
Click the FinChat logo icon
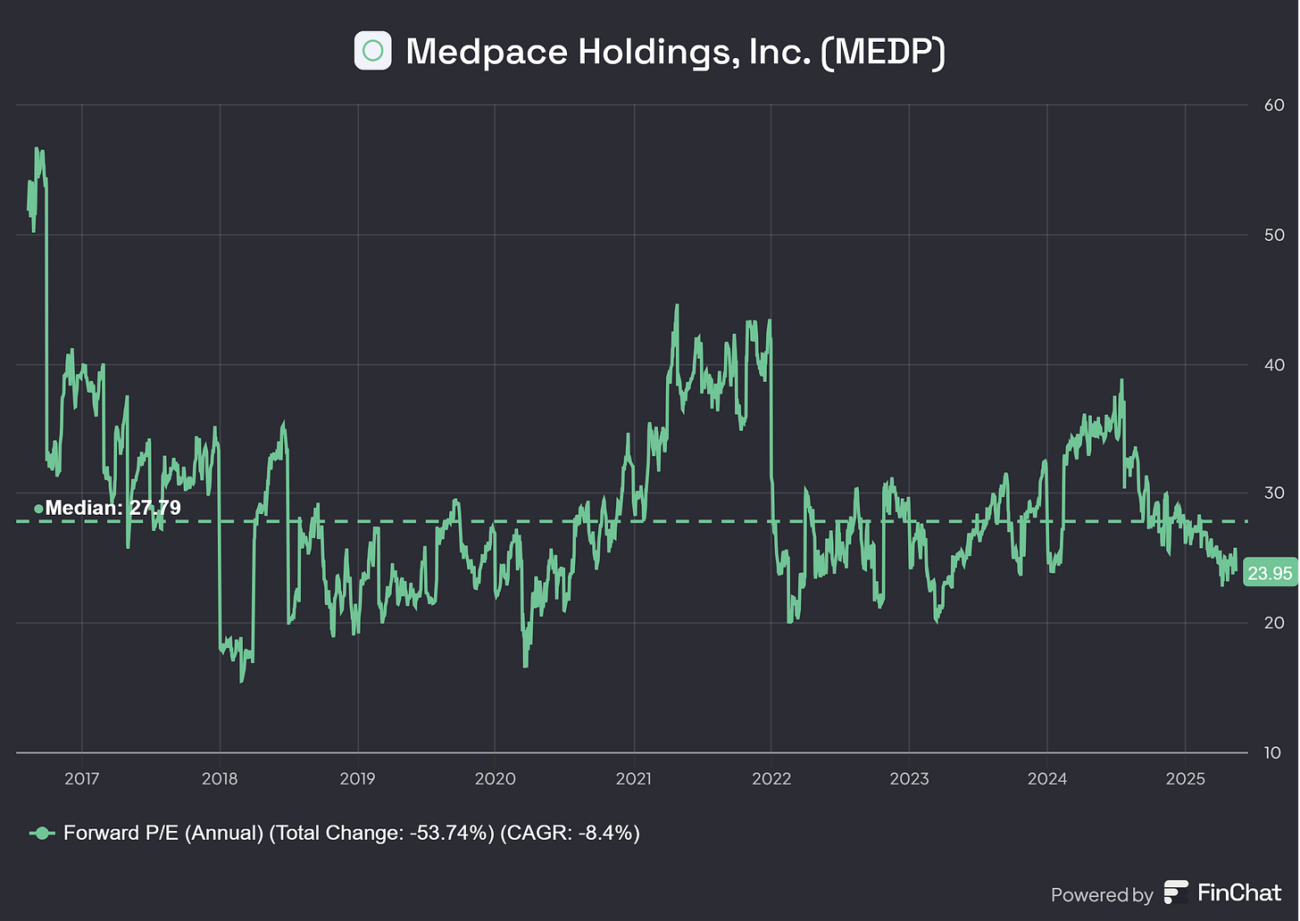1177,892
